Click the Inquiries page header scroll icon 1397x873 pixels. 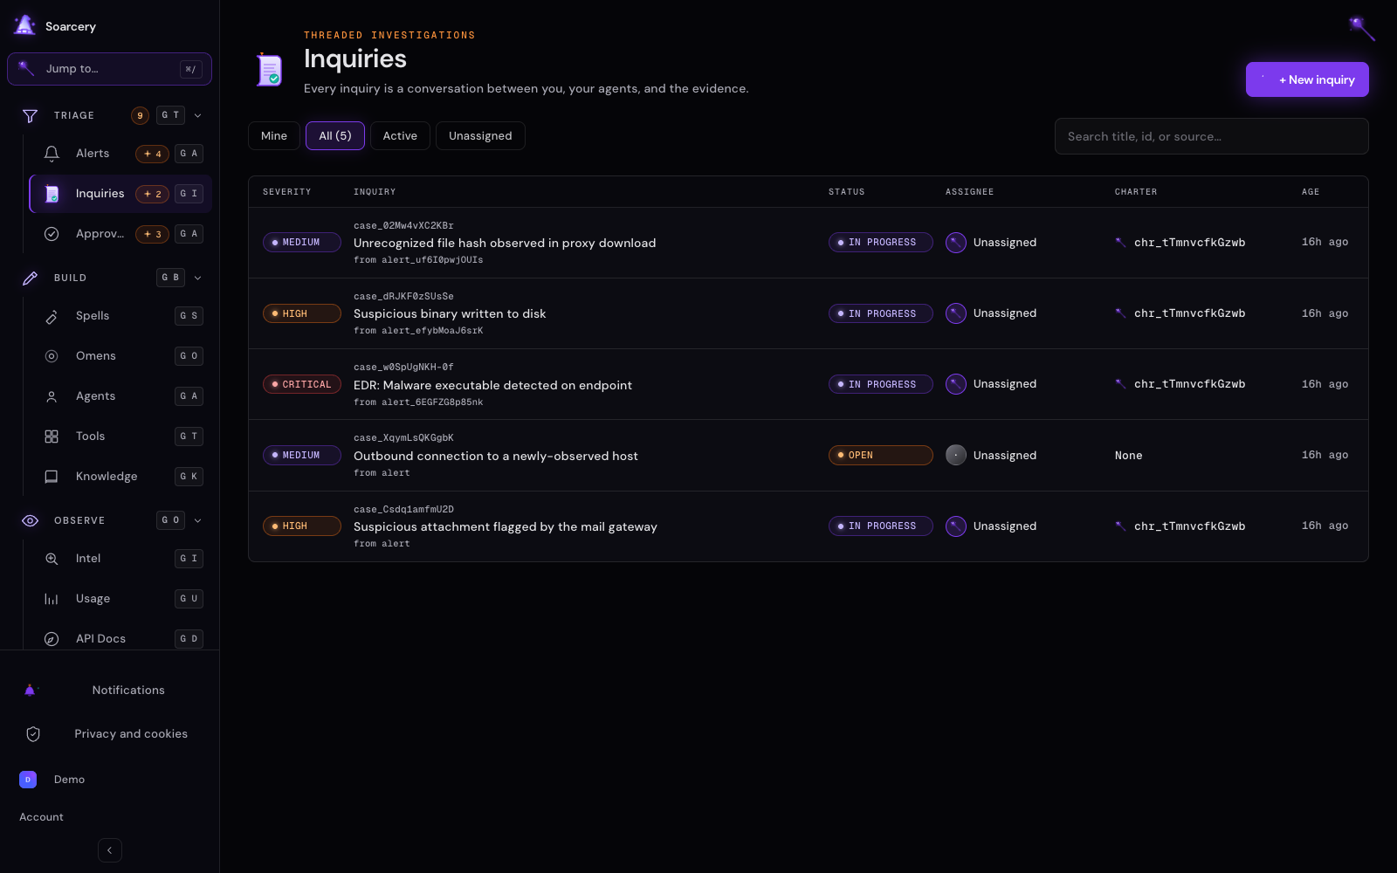point(269,70)
